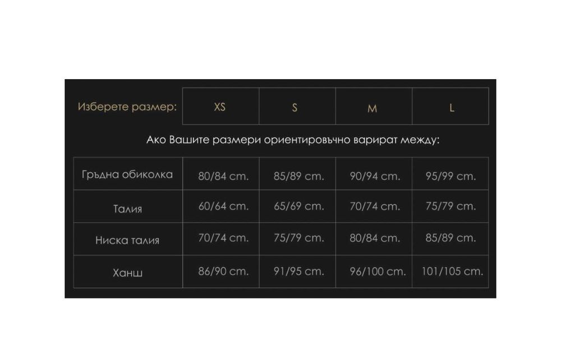Click the 'Гръдна обиколка' row label
Image resolution: width=561 pixels, height=363 pixels.
coord(128,174)
